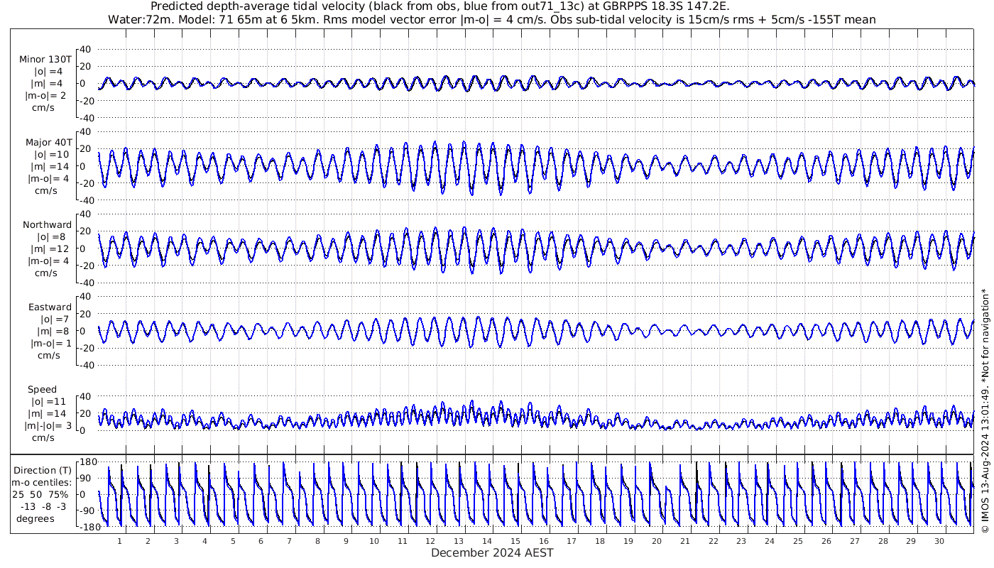Viewport: 994px width, 568px height.
Task: Click the 'Direction (T)' panel label
Action: click(43, 470)
